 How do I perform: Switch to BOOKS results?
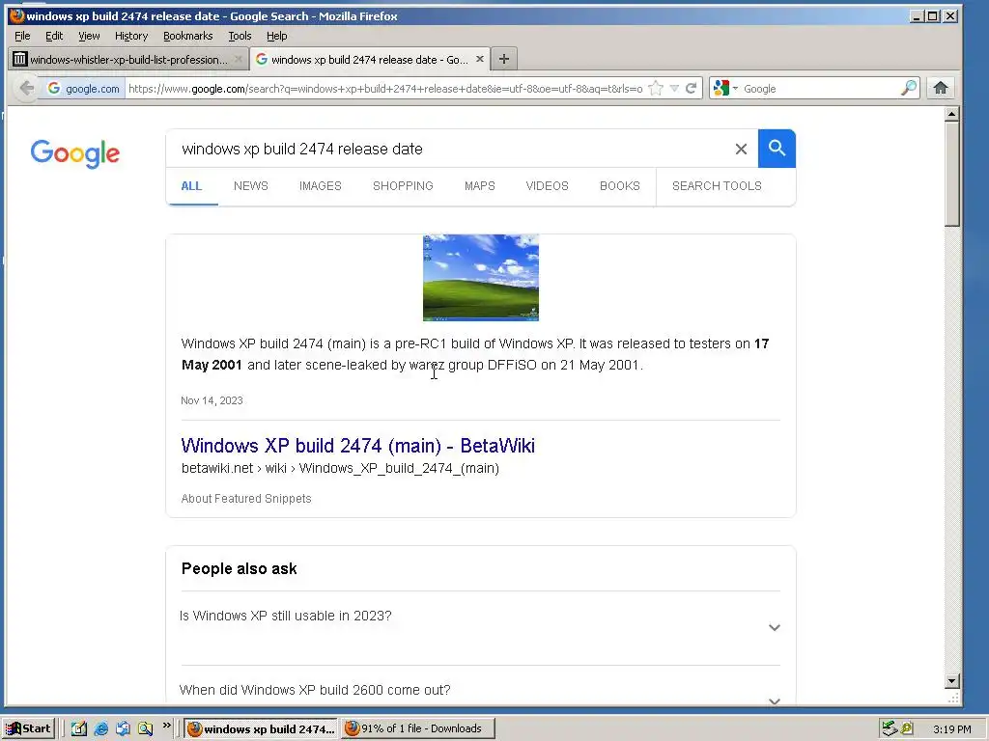[620, 186]
